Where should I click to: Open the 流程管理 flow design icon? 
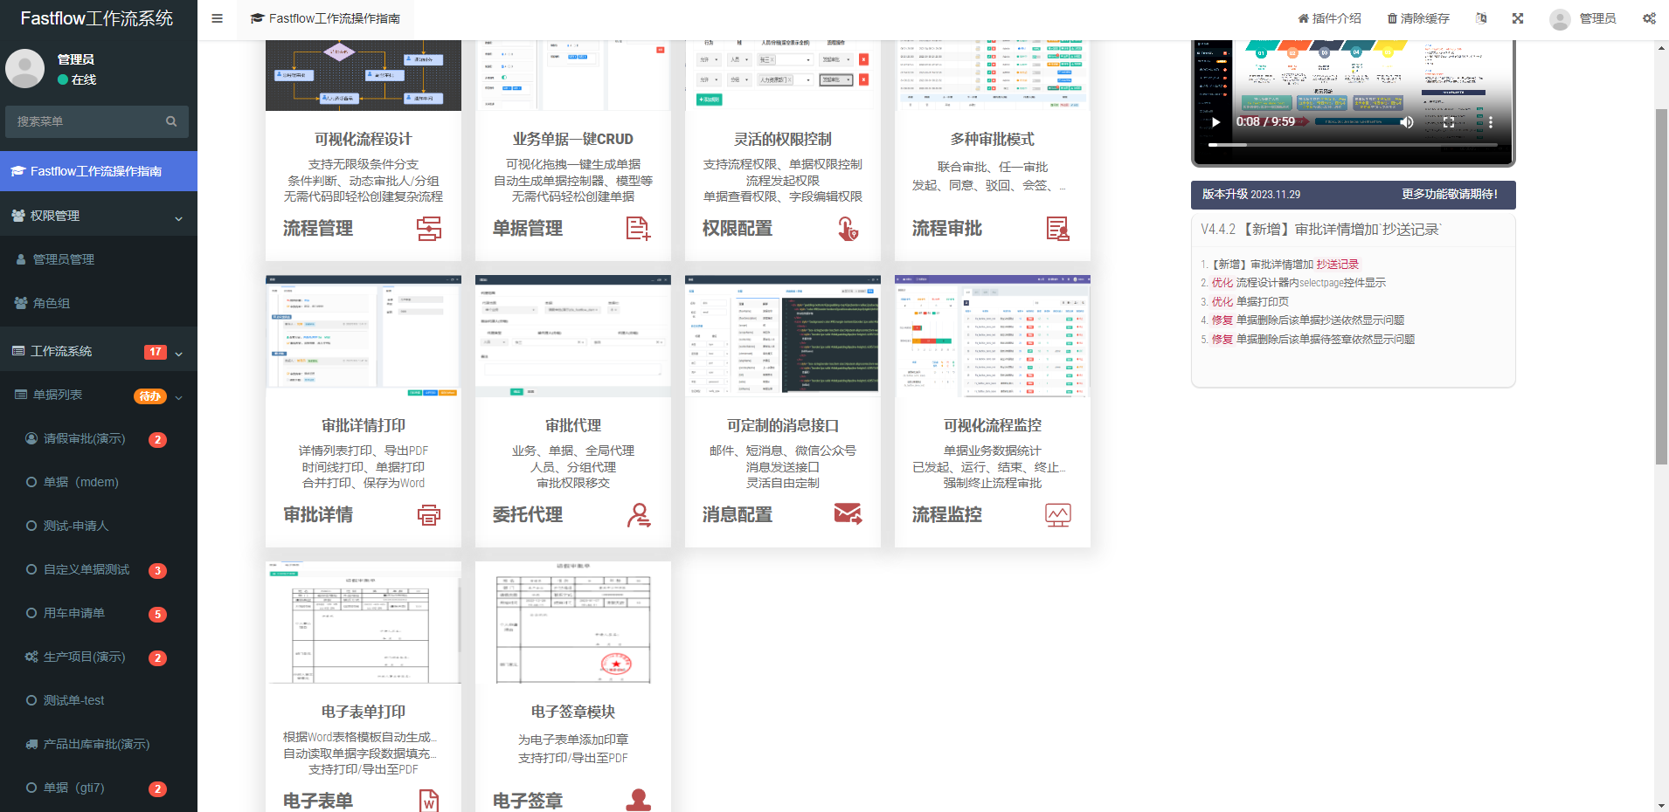429,229
